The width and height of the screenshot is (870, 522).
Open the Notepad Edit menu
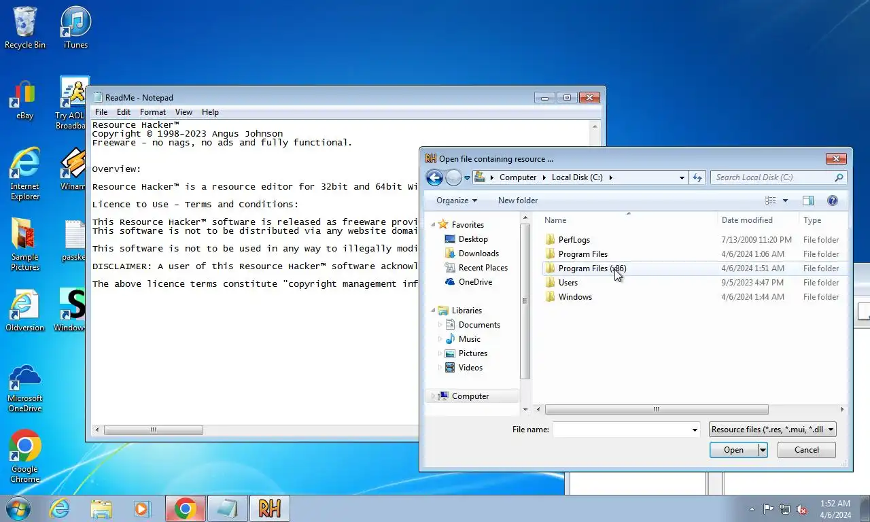click(x=124, y=112)
